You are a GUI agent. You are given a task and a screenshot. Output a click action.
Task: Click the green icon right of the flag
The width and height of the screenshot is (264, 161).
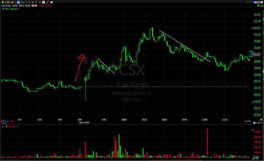[x=252, y=2]
